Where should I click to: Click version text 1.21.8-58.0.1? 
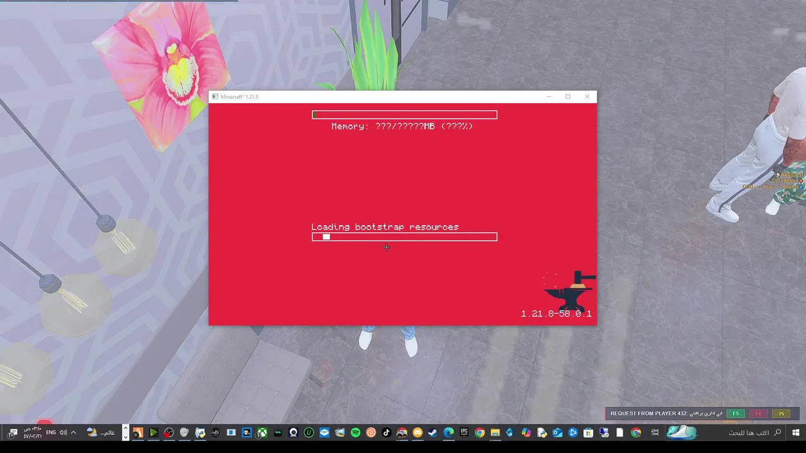[557, 313]
